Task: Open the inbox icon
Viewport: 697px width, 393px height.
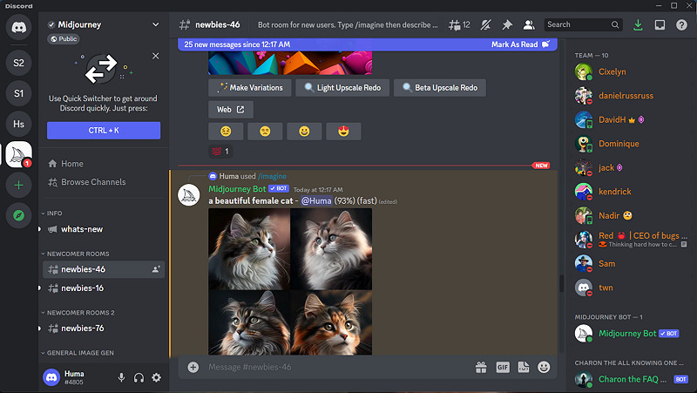Action: tap(660, 25)
